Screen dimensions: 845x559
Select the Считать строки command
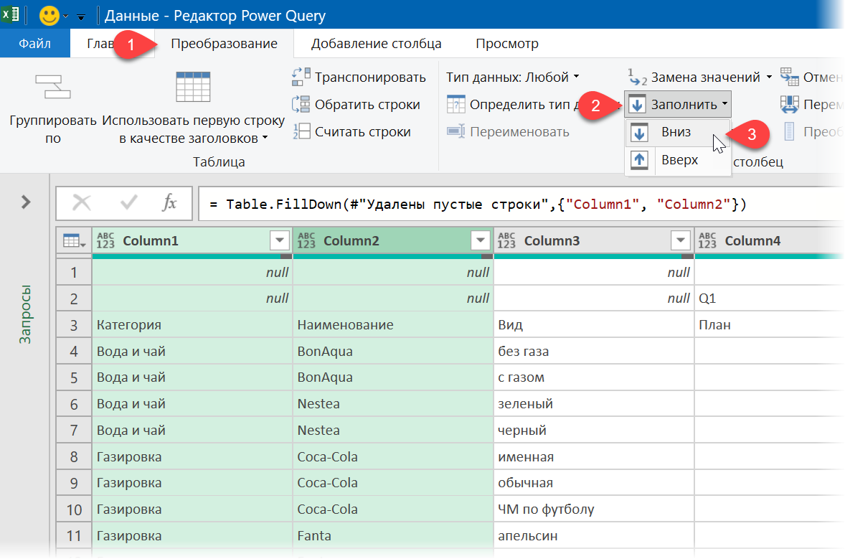[x=363, y=131]
